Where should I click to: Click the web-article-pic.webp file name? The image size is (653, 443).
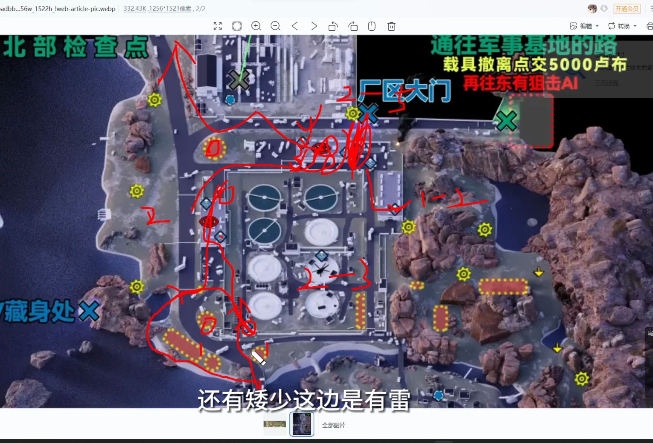click(58, 9)
